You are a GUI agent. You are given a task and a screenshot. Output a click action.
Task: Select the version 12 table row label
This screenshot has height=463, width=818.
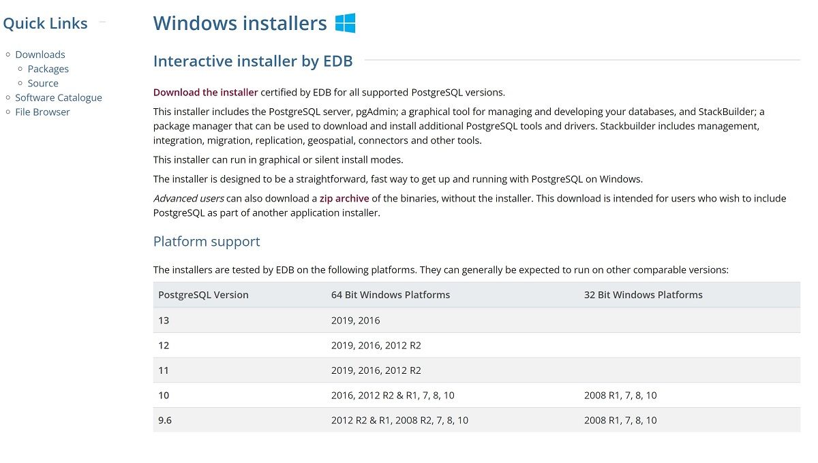pos(164,345)
